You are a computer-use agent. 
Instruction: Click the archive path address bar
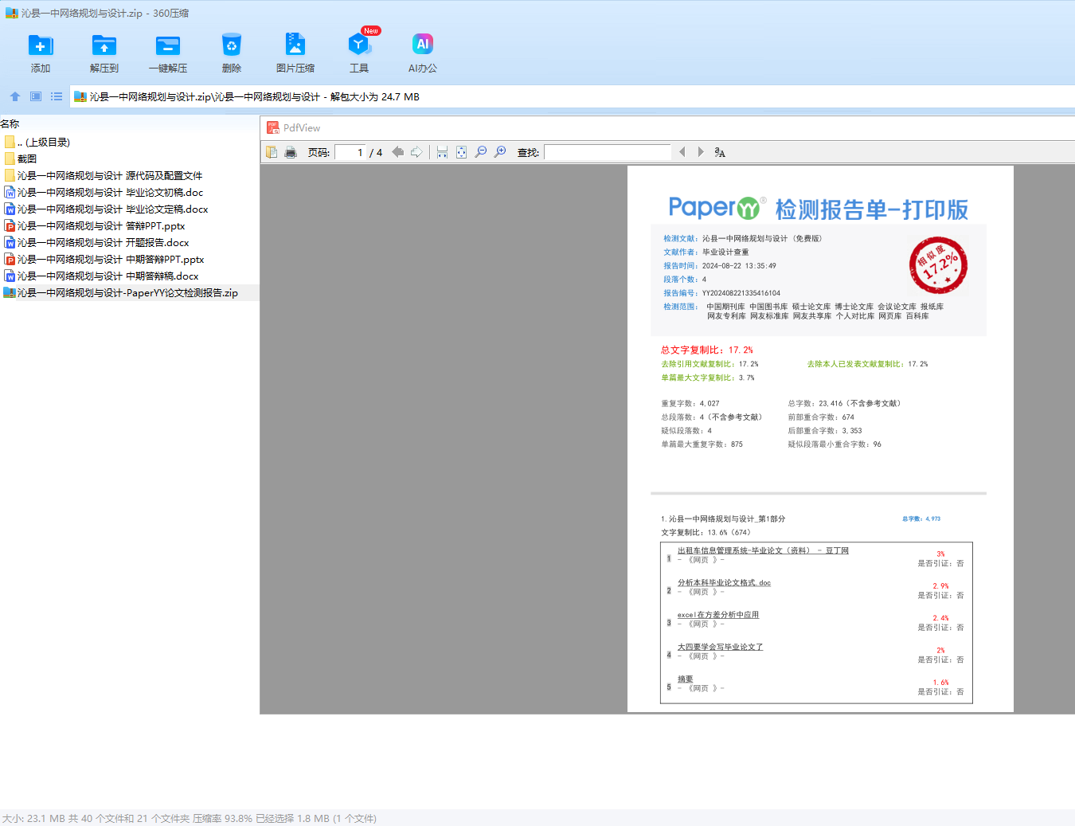[x=572, y=96]
